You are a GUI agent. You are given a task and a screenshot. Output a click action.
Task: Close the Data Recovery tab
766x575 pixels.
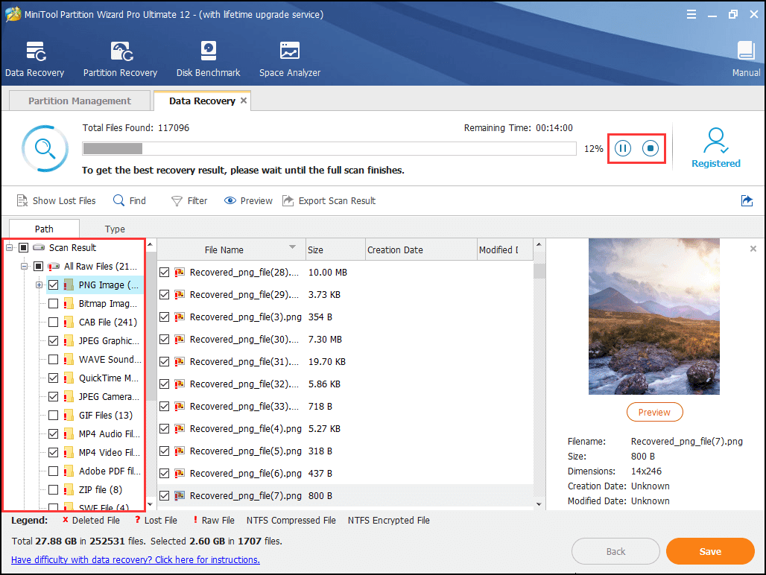pyautogui.click(x=243, y=100)
